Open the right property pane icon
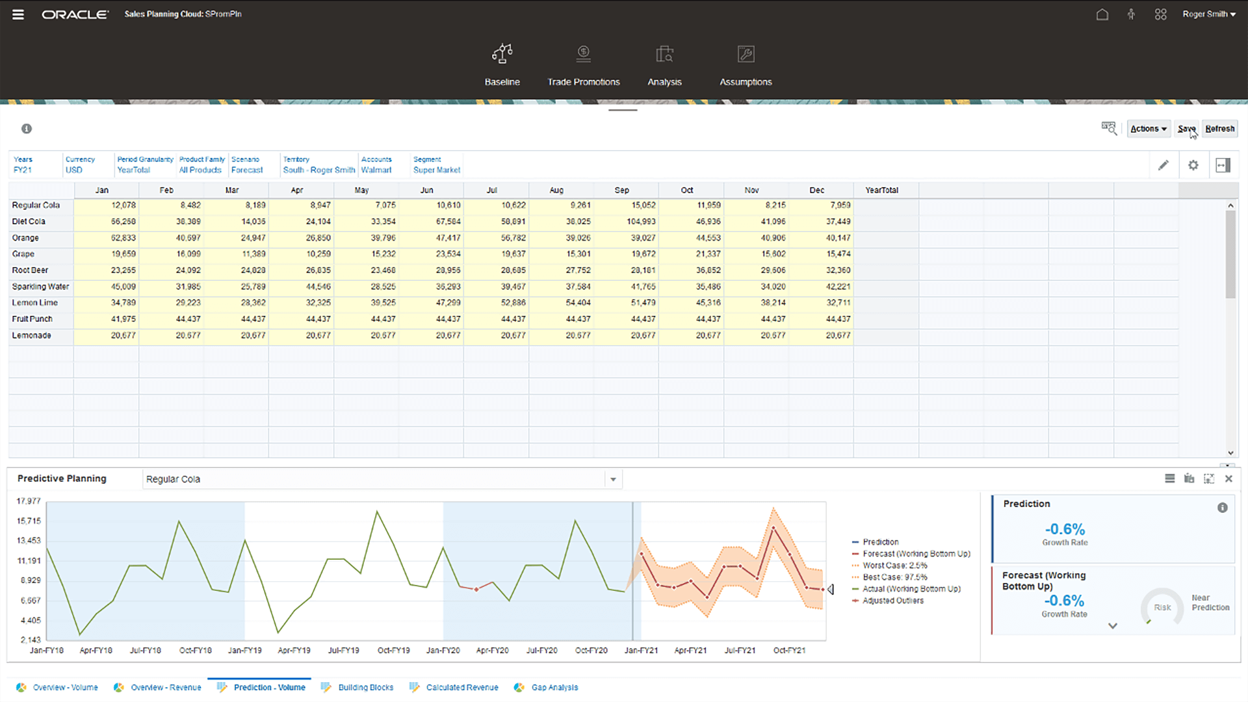 pyautogui.click(x=1223, y=164)
